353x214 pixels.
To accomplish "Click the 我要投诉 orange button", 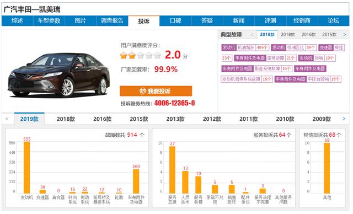I will 156,91.
